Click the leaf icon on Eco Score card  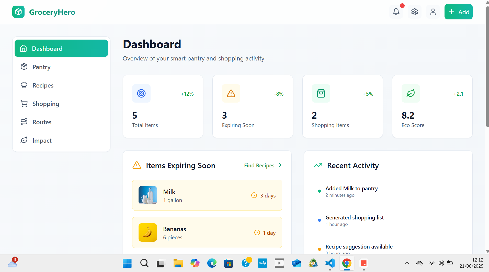(411, 93)
